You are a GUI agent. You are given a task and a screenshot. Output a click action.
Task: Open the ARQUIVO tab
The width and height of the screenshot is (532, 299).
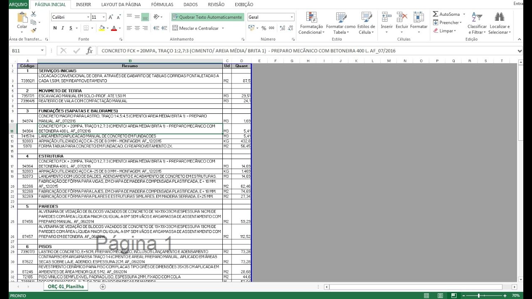18,5
